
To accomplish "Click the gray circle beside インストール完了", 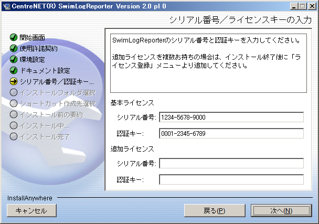I will pos(14,136).
